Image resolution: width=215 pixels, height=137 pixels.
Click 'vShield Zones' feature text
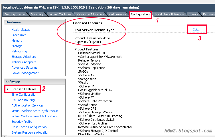tap(88, 105)
